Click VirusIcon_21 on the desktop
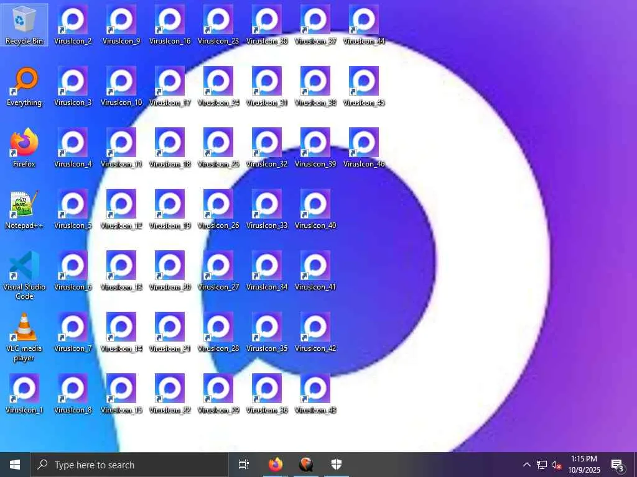Image resolution: width=637 pixels, height=477 pixels. [x=170, y=333]
